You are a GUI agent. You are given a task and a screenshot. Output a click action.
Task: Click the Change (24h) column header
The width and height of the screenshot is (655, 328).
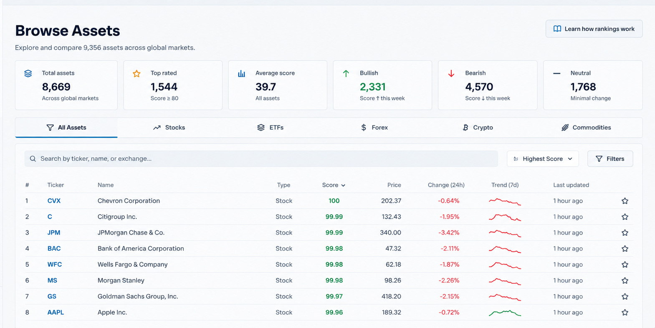446,185
